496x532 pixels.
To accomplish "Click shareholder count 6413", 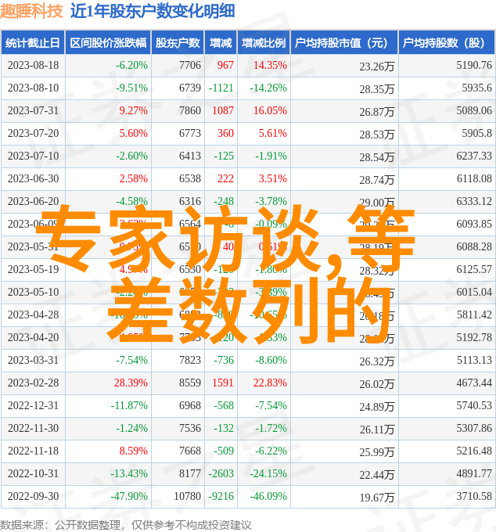I will (x=190, y=156).
